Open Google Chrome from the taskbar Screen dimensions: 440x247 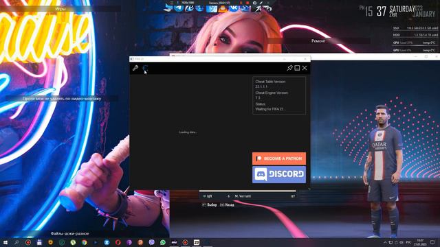[84, 242]
